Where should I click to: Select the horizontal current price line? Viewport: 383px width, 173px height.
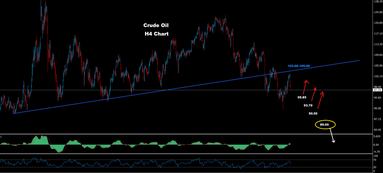point(187,90)
